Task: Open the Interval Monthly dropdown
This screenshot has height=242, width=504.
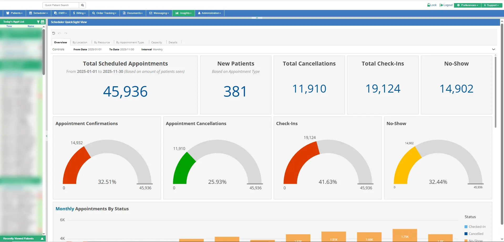Action: click(157, 49)
